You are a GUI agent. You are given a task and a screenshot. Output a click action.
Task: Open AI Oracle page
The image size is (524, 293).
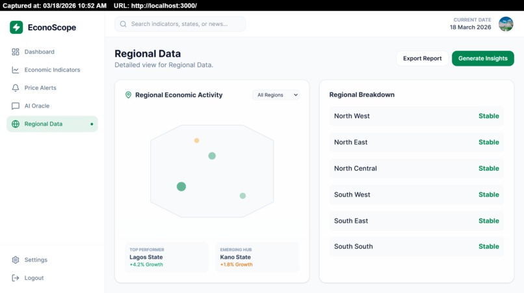pos(52,106)
